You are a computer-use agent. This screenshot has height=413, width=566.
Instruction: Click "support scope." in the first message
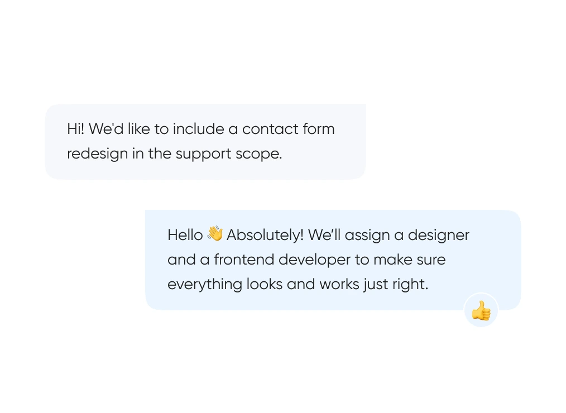(x=229, y=154)
